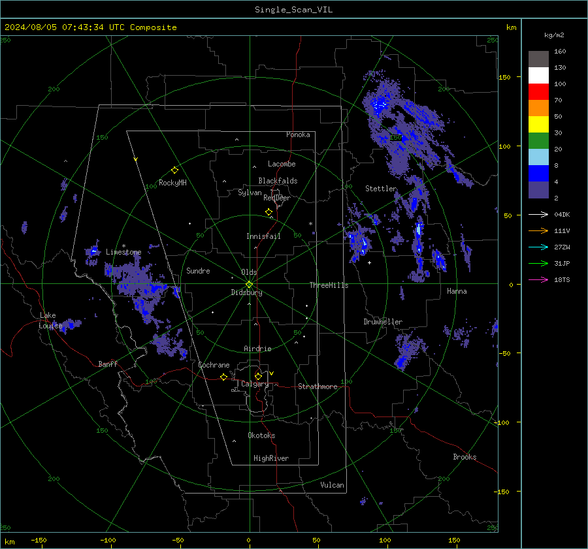Screen dimensions: 588x549
Task: Click the yellow radar site marker at Olds
Action: [250, 284]
